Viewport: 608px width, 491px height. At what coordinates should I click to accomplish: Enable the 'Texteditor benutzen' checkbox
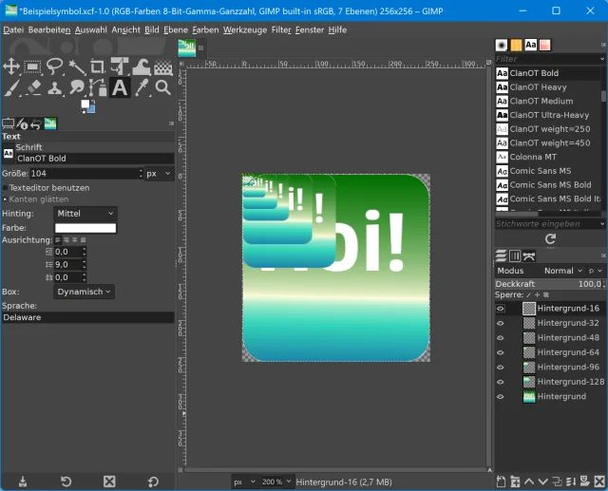(5, 188)
